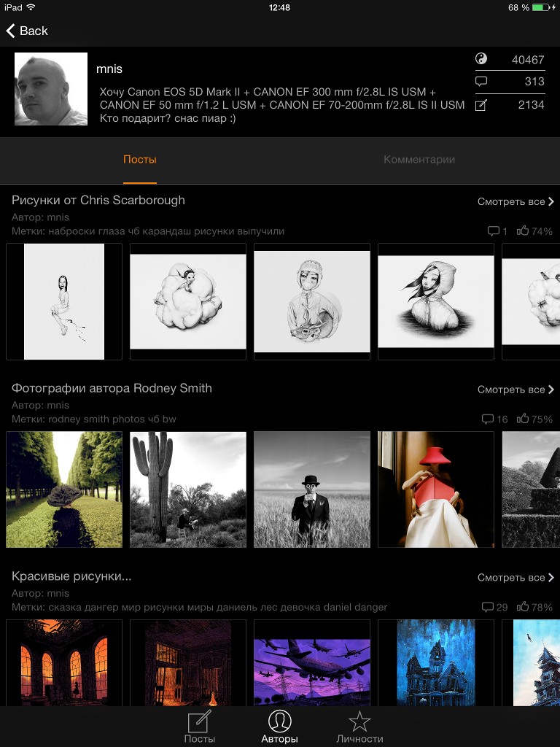Switch to the Посты profile tab
The width and height of the screenshot is (560, 747).
(x=140, y=160)
